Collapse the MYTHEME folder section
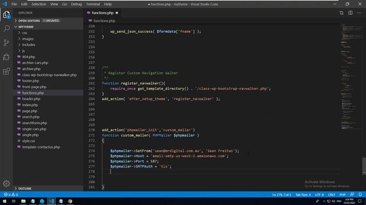The height and width of the screenshot is (205, 366). coord(48,27)
